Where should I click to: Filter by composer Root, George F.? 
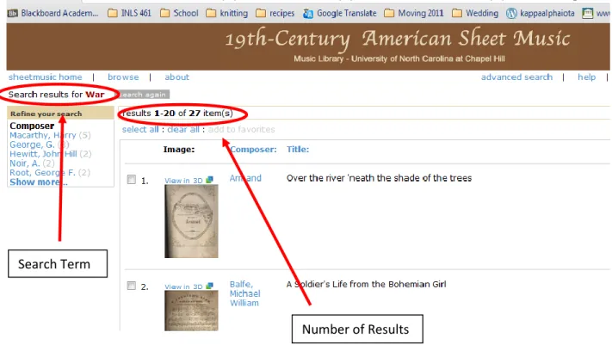(42, 173)
